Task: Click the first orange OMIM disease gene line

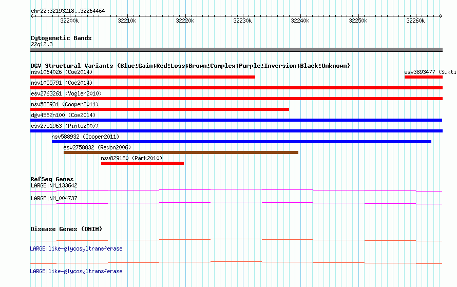Action: pyautogui.click(x=236, y=240)
